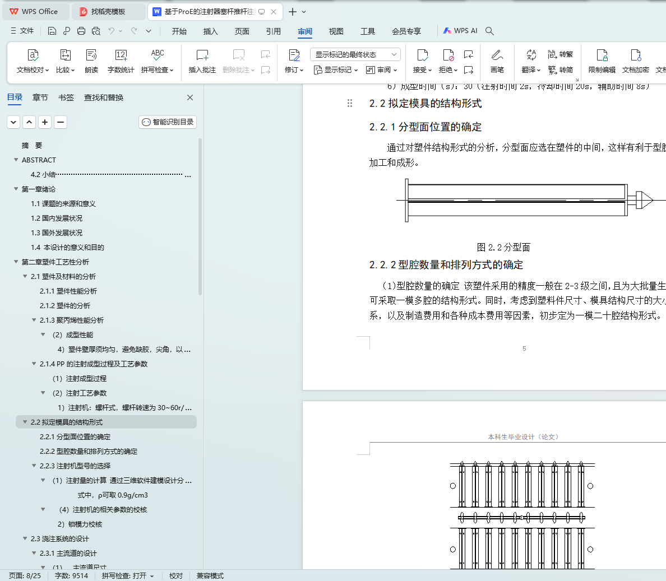The image size is (666, 581).
Task: Run 拼写检查 spell check
Action: point(157,61)
